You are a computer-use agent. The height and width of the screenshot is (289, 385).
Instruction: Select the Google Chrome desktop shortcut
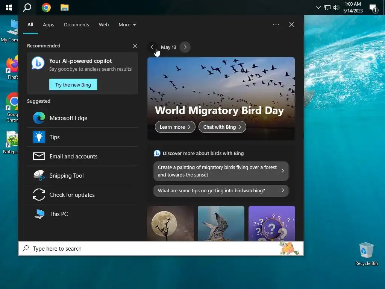click(12, 107)
